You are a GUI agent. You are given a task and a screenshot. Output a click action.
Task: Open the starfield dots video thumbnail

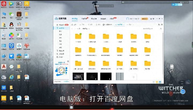pyautogui.click(x=92, y=76)
